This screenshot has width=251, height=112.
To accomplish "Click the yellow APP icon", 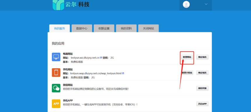I will (x=56, y=104).
